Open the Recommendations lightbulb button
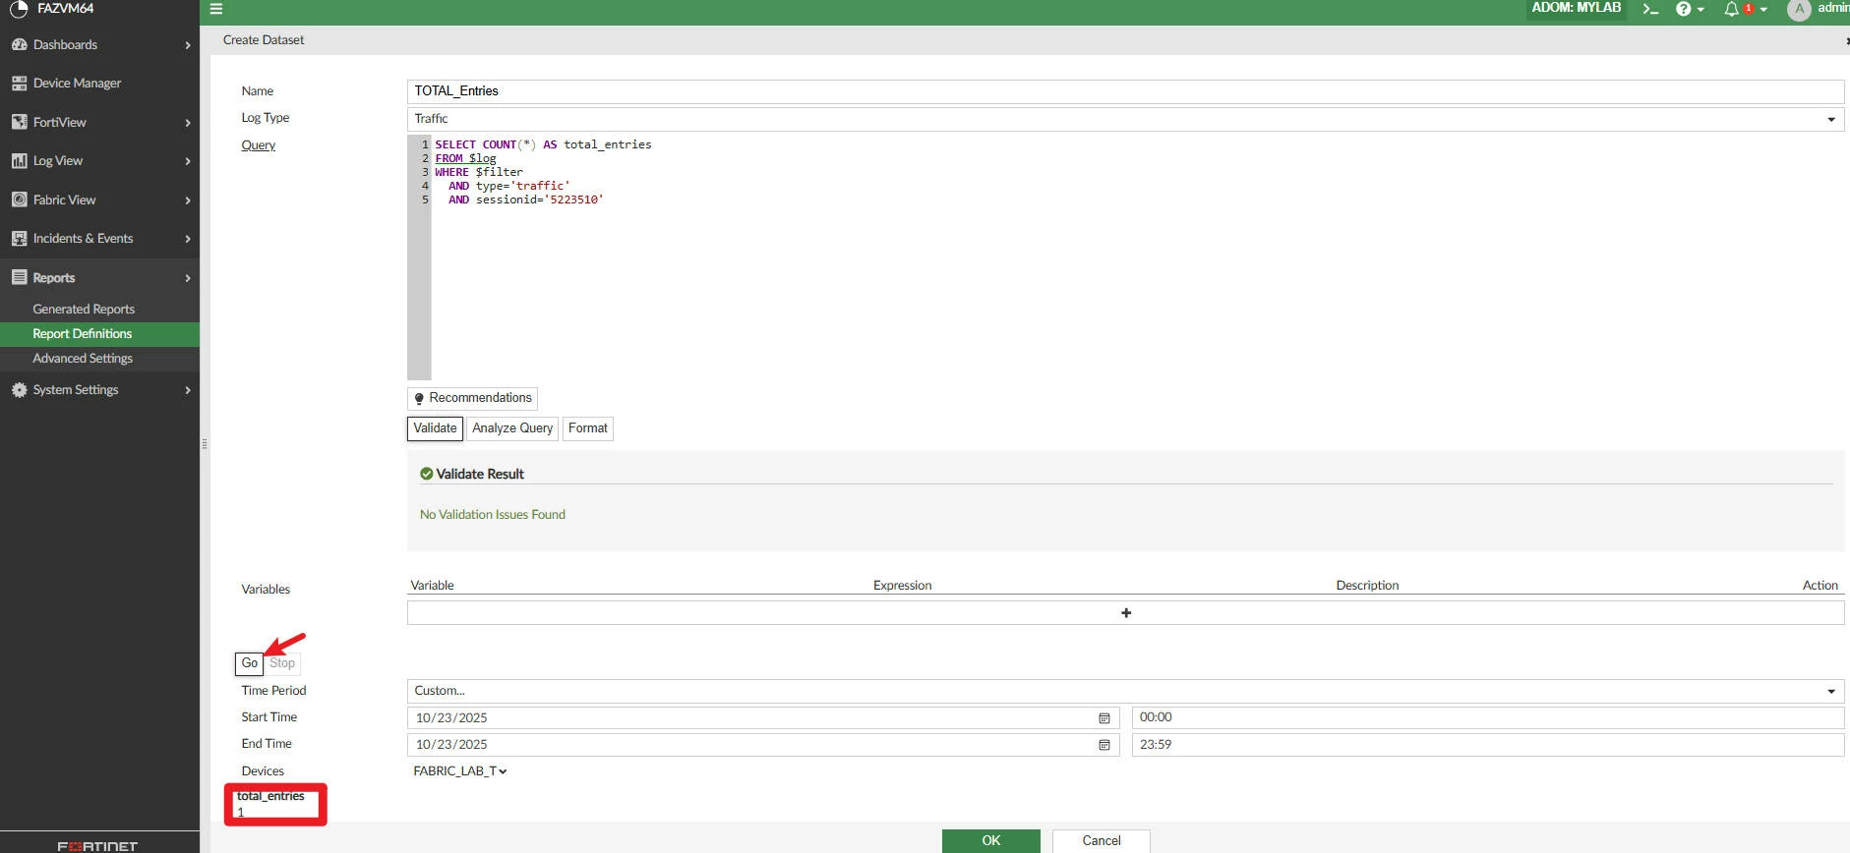 click(472, 398)
